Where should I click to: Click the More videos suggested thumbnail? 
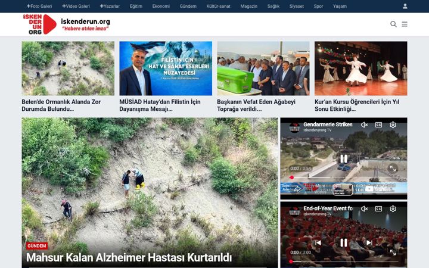coord(343,189)
